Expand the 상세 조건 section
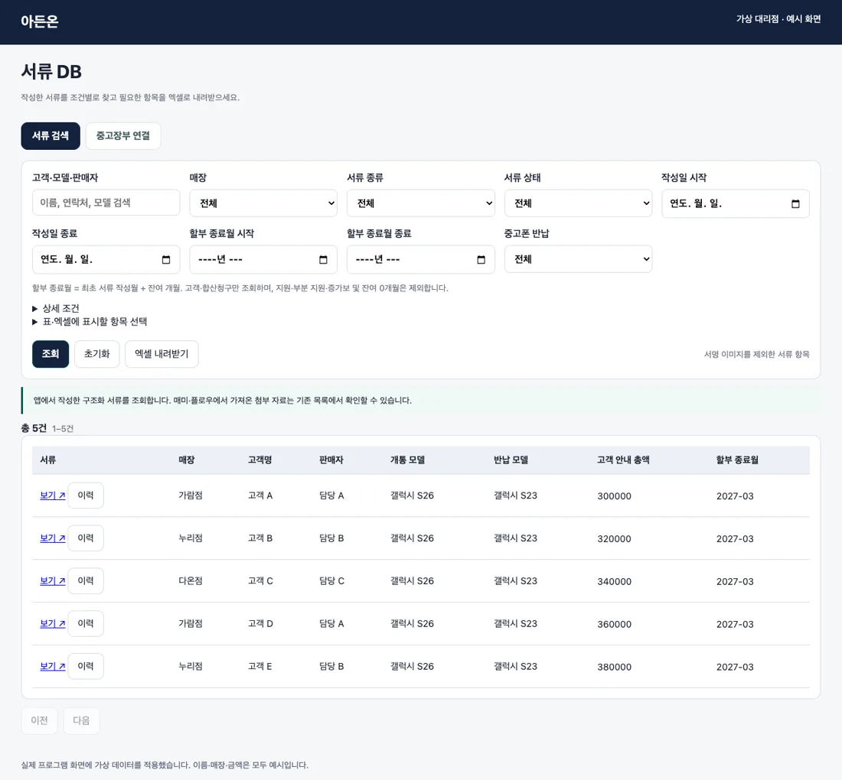Image resolution: width=842 pixels, height=780 pixels. tap(56, 308)
